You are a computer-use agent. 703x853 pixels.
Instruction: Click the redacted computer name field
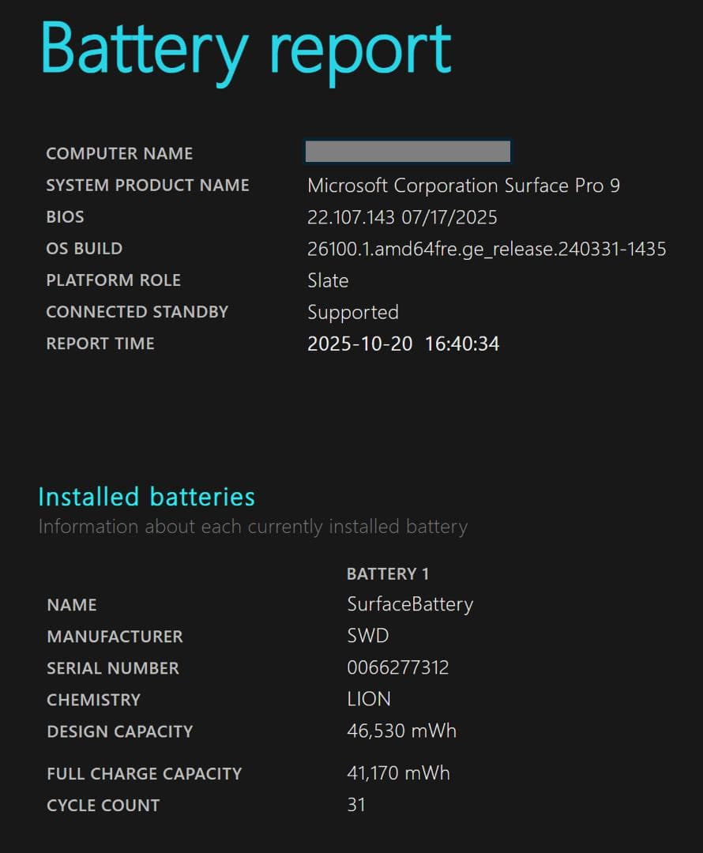pos(408,152)
